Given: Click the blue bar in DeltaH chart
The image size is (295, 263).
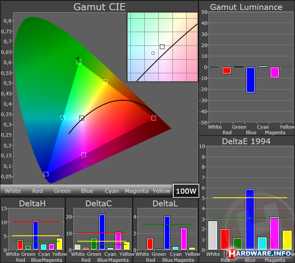Looking at the screenshot, I should (x=36, y=235).
